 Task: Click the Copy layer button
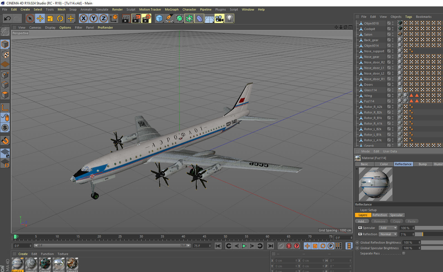click(397, 221)
